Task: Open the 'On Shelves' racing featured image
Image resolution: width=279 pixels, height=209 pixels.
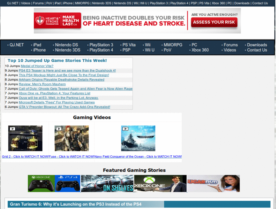Action: 107,184
